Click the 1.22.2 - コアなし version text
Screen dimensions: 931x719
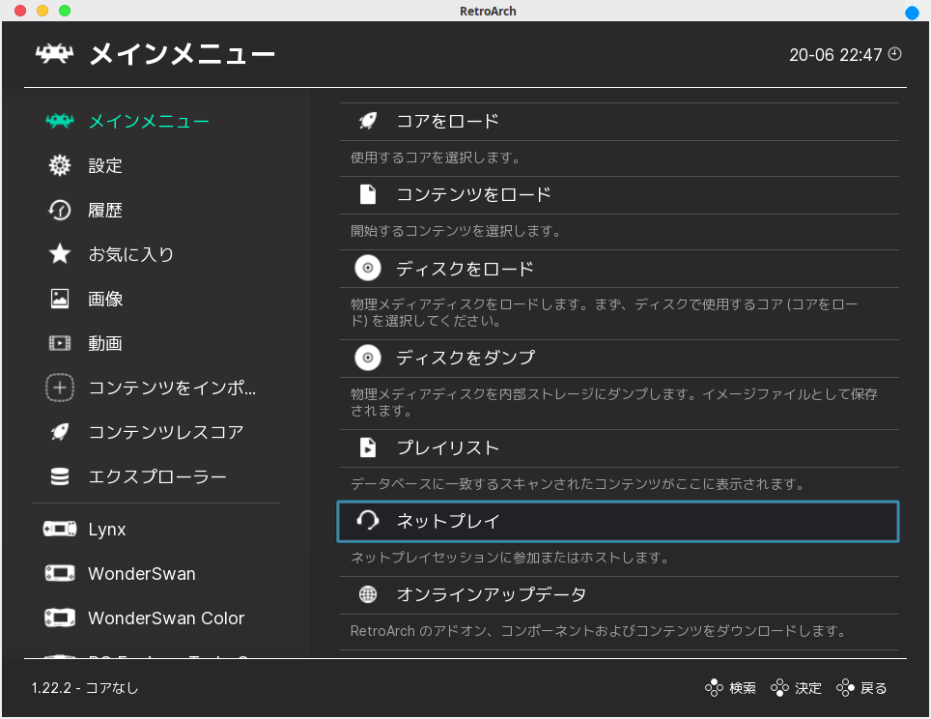(x=85, y=688)
